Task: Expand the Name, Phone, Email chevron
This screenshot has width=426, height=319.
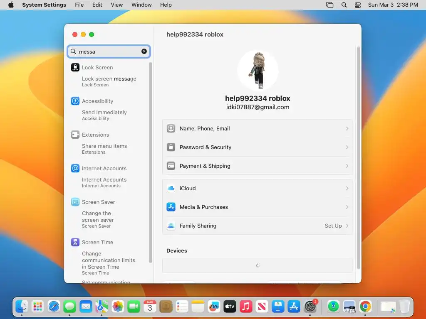Action: pyautogui.click(x=347, y=128)
